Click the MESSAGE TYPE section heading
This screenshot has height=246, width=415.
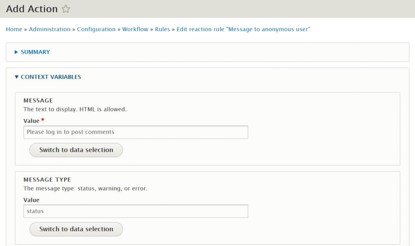pos(47,180)
